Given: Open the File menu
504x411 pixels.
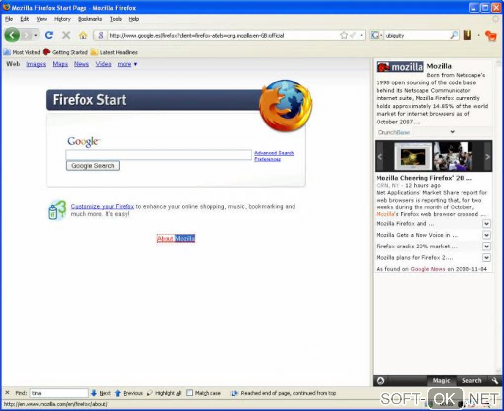Looking at the screenshot, I should pos(9,19).
